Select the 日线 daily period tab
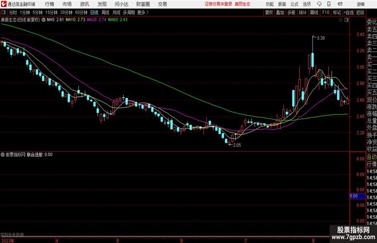This screenshot has width=377, height=243. click(x=94, y=12)
